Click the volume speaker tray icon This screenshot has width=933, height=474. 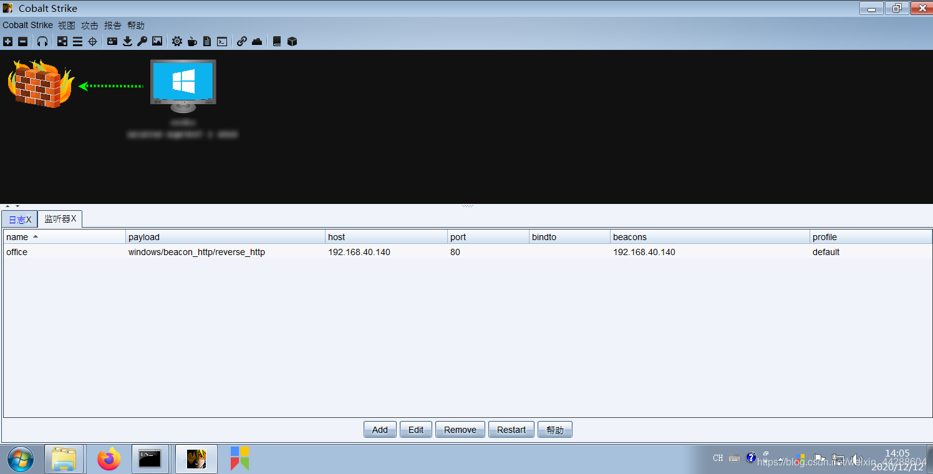pyautogui.click(x=857, y=459)
